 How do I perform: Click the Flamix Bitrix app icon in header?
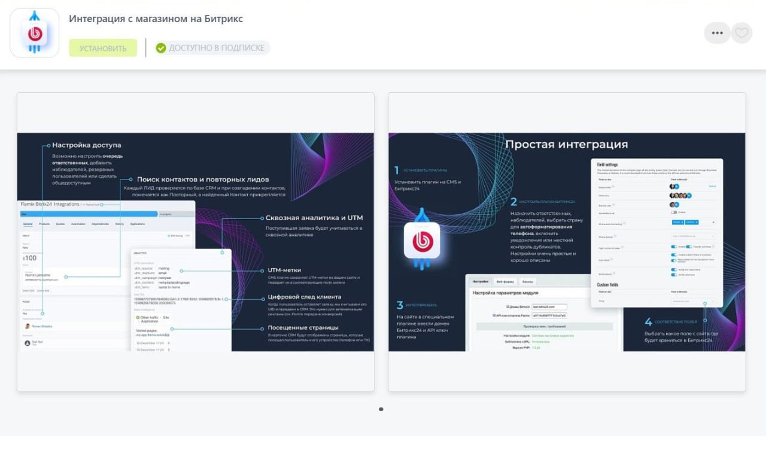pos(34,33)
